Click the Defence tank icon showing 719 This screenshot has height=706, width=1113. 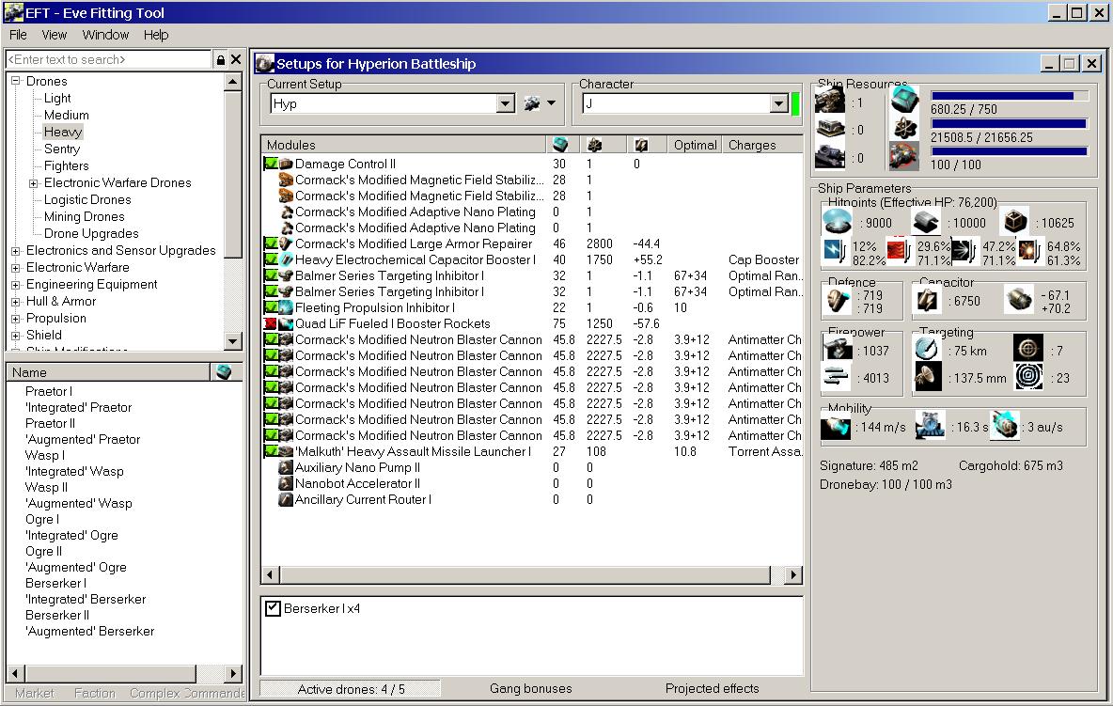838,301
